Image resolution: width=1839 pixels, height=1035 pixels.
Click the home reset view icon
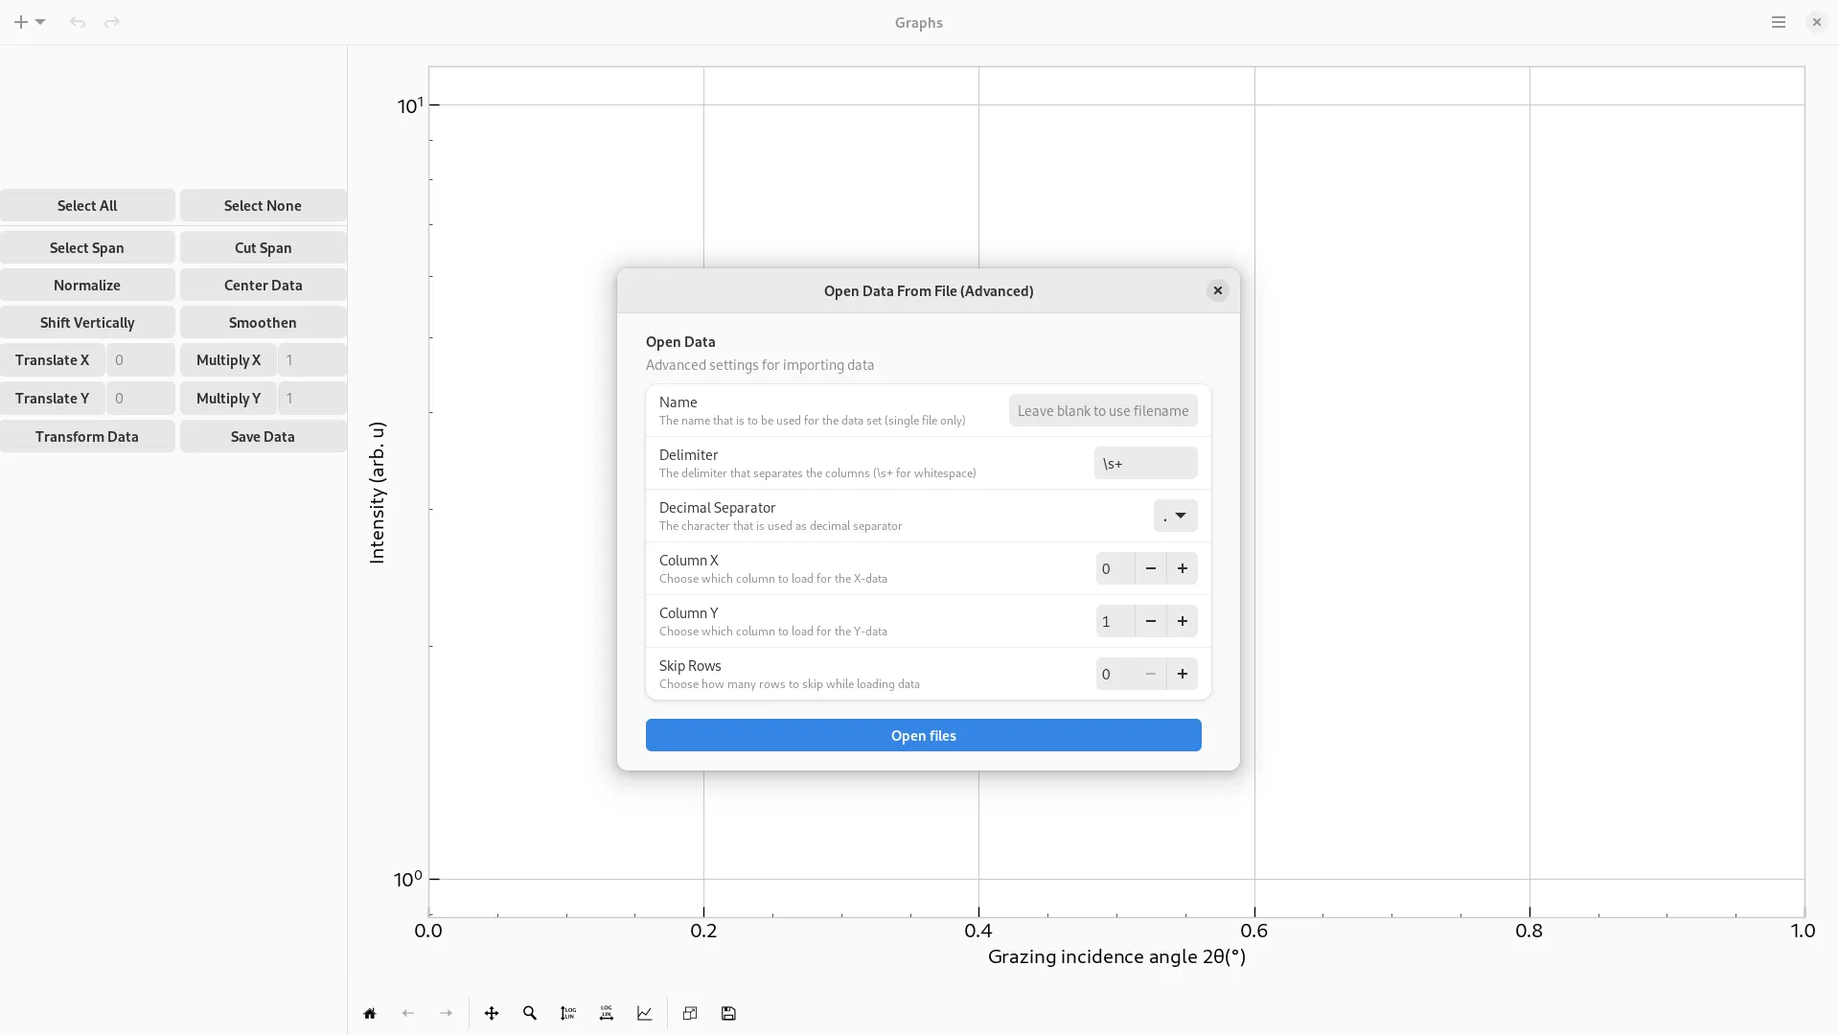tap(370, 1013)
